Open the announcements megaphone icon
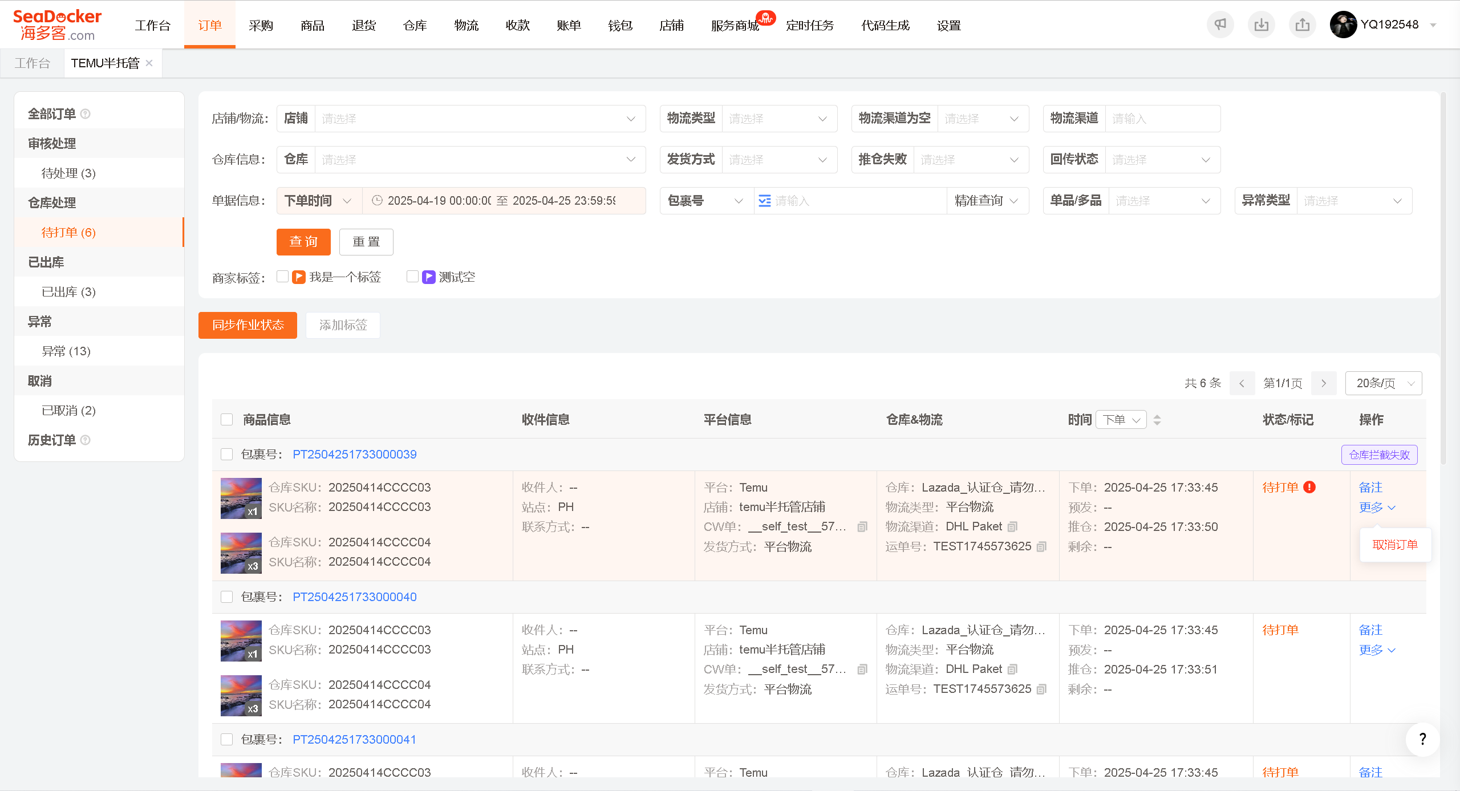Image resolution: width=1460 pixels, height=791 pixels. point(1220,25)
